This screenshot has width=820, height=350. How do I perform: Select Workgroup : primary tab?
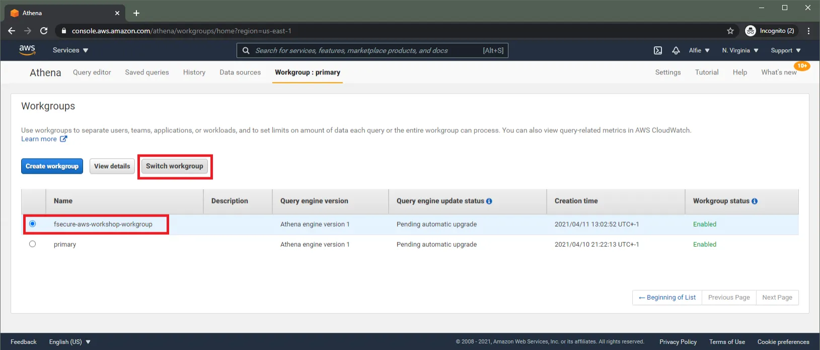(x=308, y=72)
